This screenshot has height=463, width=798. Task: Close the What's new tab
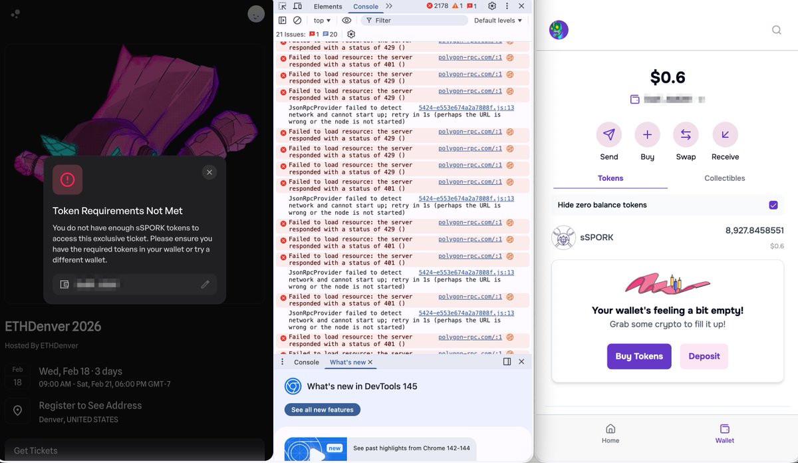(370, 362)
